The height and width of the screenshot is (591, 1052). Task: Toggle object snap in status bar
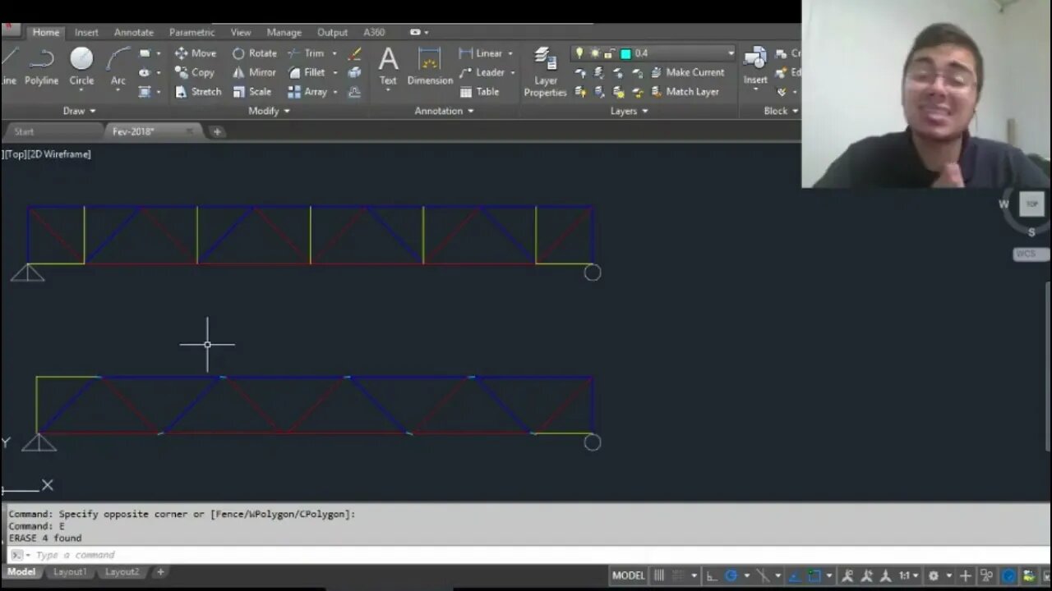[x=814, y=575]
